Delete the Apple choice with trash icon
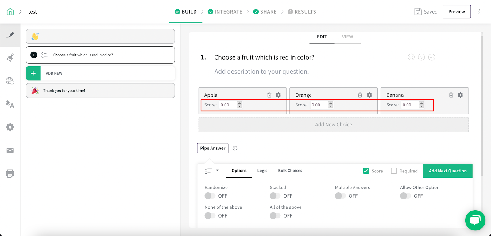This screenshot has width=491, height=236. pos(269,95)
